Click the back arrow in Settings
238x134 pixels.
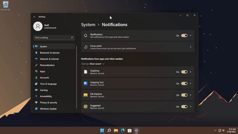[35, 17]
